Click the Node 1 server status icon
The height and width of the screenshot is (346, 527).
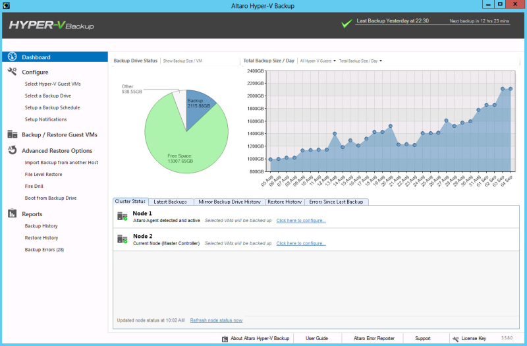pyautogui.click(x=123, y=216)
